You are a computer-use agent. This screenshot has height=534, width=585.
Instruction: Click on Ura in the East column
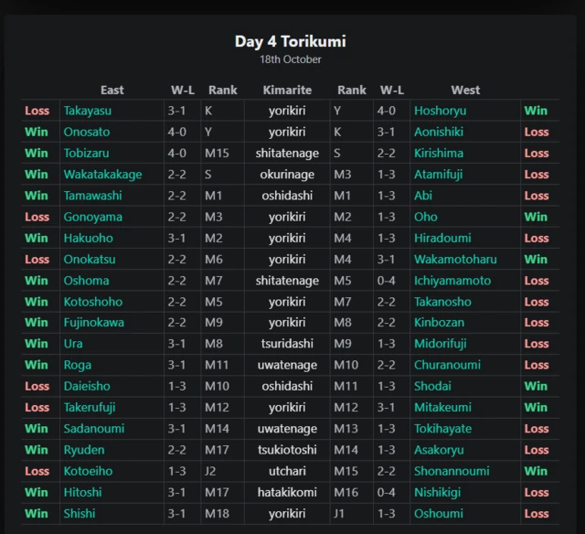(x=73, y=344)
